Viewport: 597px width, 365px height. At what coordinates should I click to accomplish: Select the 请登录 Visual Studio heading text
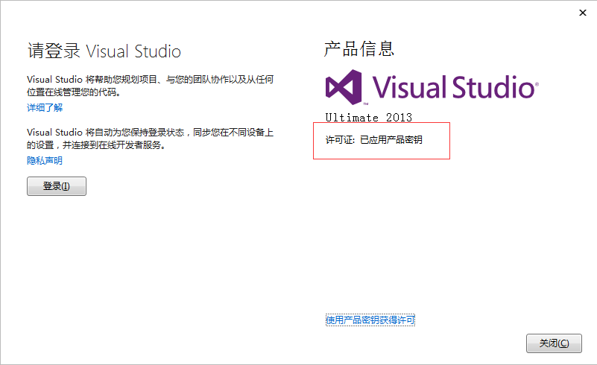point(104,51)
